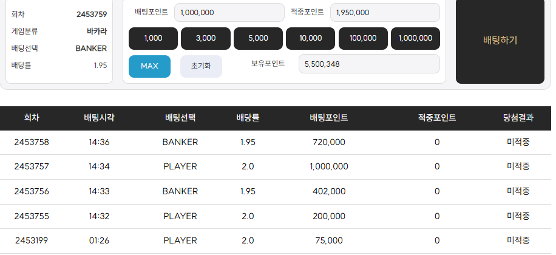Add 3,000 points chip button

[x=206, y=38]
